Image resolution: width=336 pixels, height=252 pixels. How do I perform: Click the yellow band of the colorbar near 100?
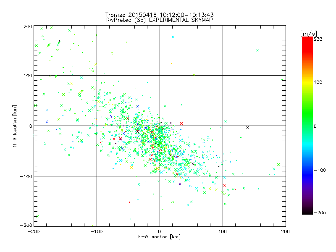[x=307, y=82]
